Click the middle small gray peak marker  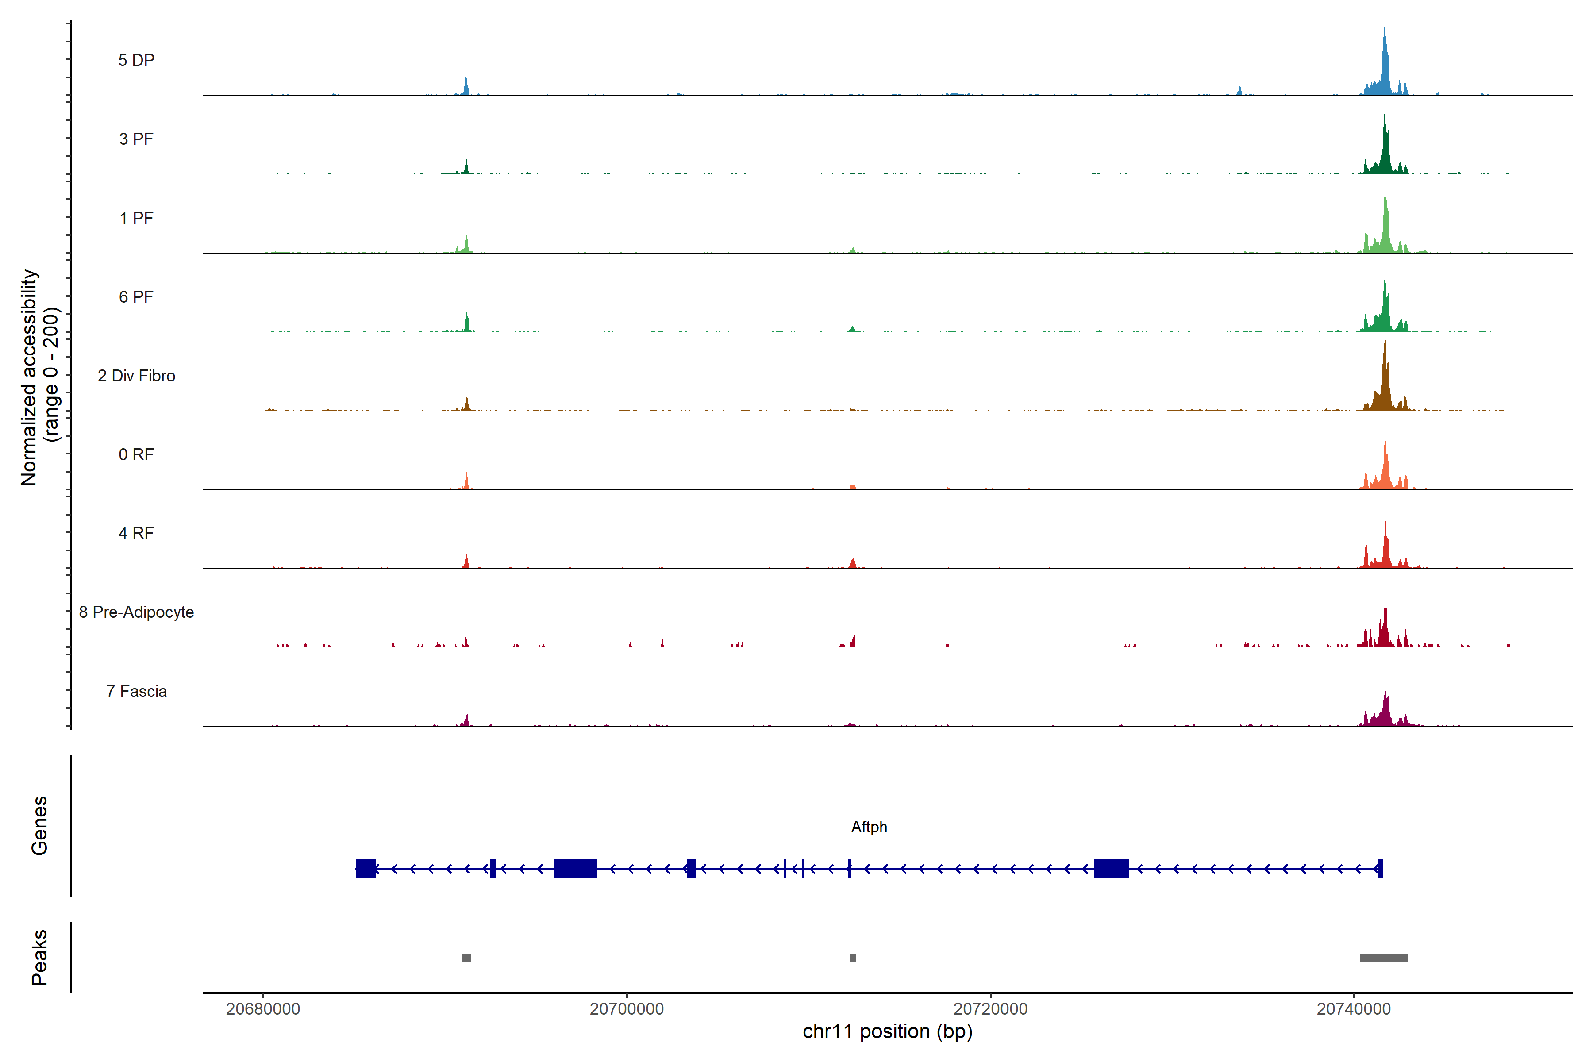(853, 958)
